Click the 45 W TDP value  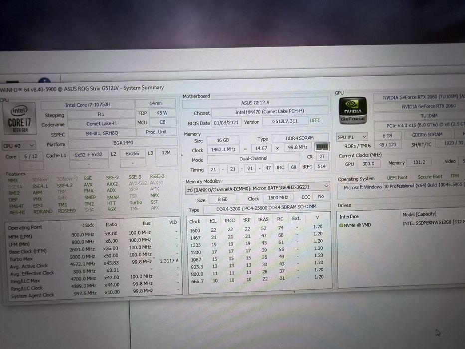click(162, 113)
